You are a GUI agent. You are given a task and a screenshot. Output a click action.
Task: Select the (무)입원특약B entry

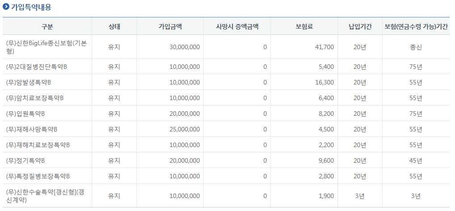pyautogui.click(x=25, y=114)
